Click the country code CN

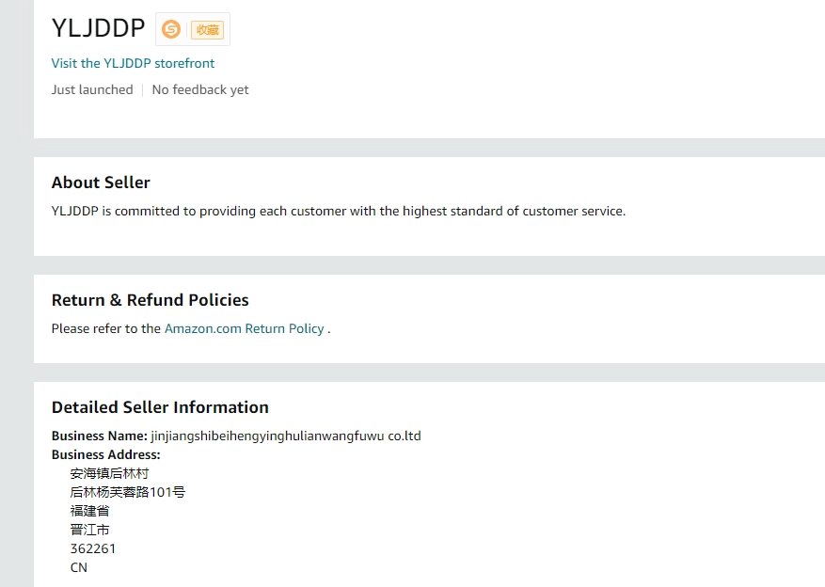coord(79,567)
